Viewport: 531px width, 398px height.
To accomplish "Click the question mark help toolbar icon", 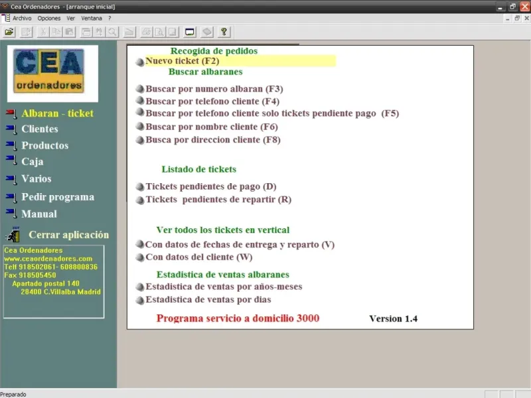I will (224, 32).
